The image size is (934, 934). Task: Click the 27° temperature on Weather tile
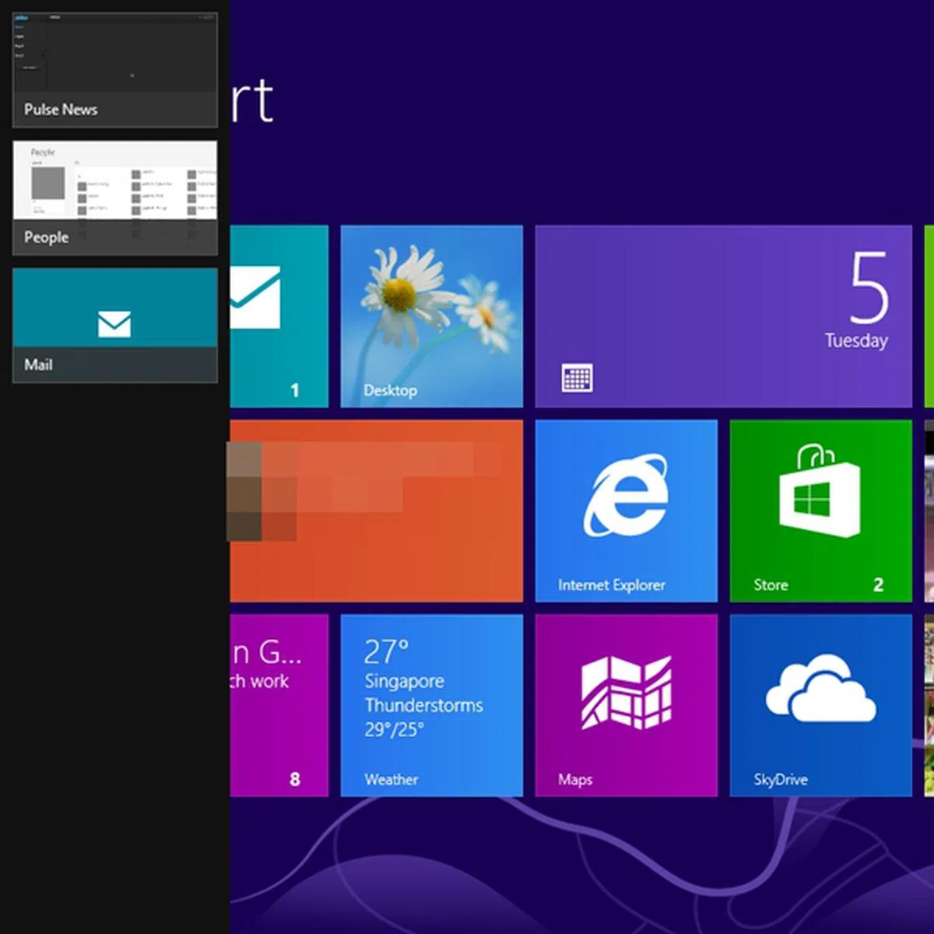click(386, 651)
